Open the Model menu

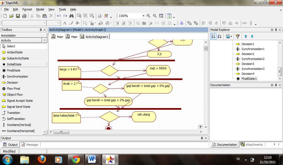coord(40,9)
